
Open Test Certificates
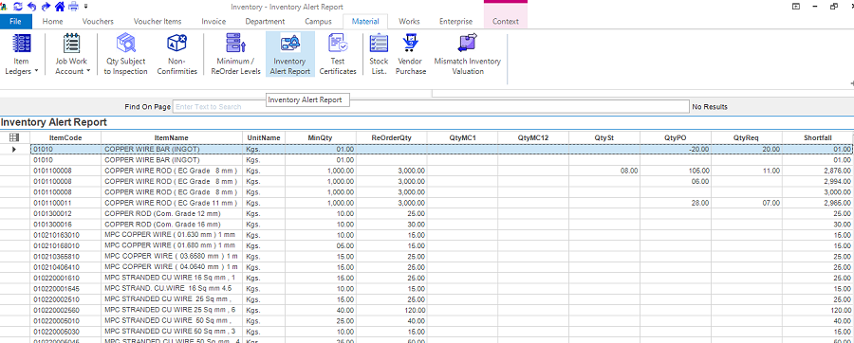(338, 54)
